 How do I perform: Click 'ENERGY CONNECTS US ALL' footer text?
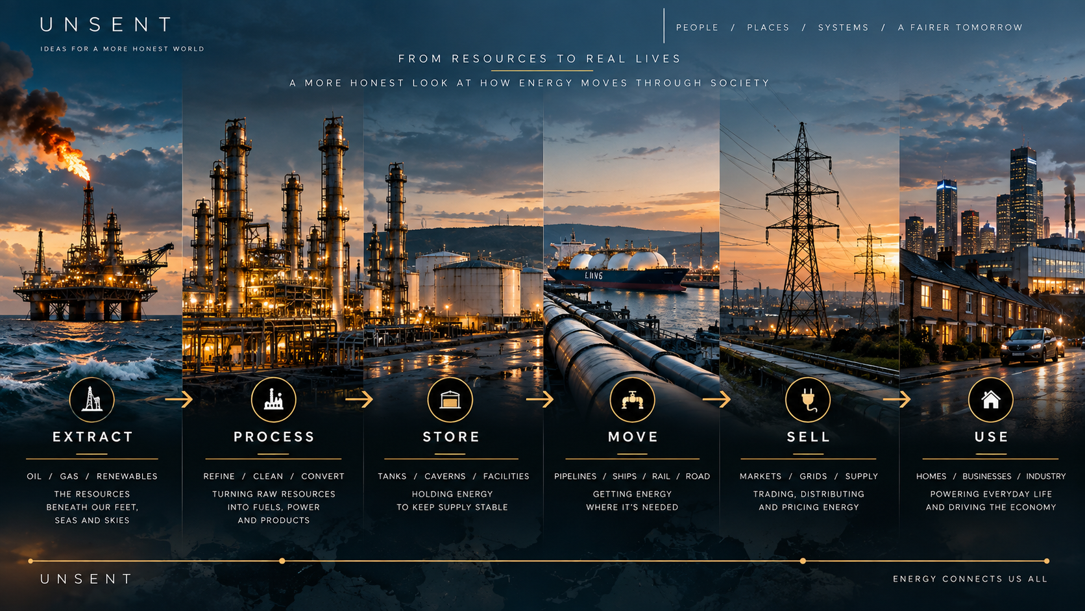tap(970, 579)
